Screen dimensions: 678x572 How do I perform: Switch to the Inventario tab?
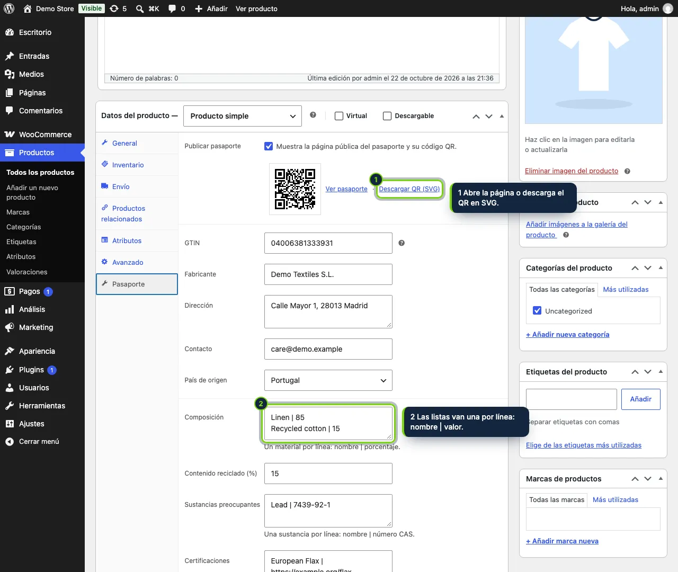tap(137, 165)
